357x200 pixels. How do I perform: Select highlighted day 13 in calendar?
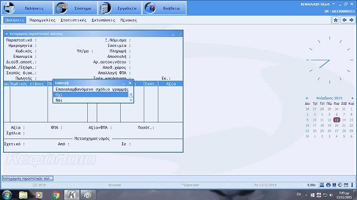click(x=337, y=120)
